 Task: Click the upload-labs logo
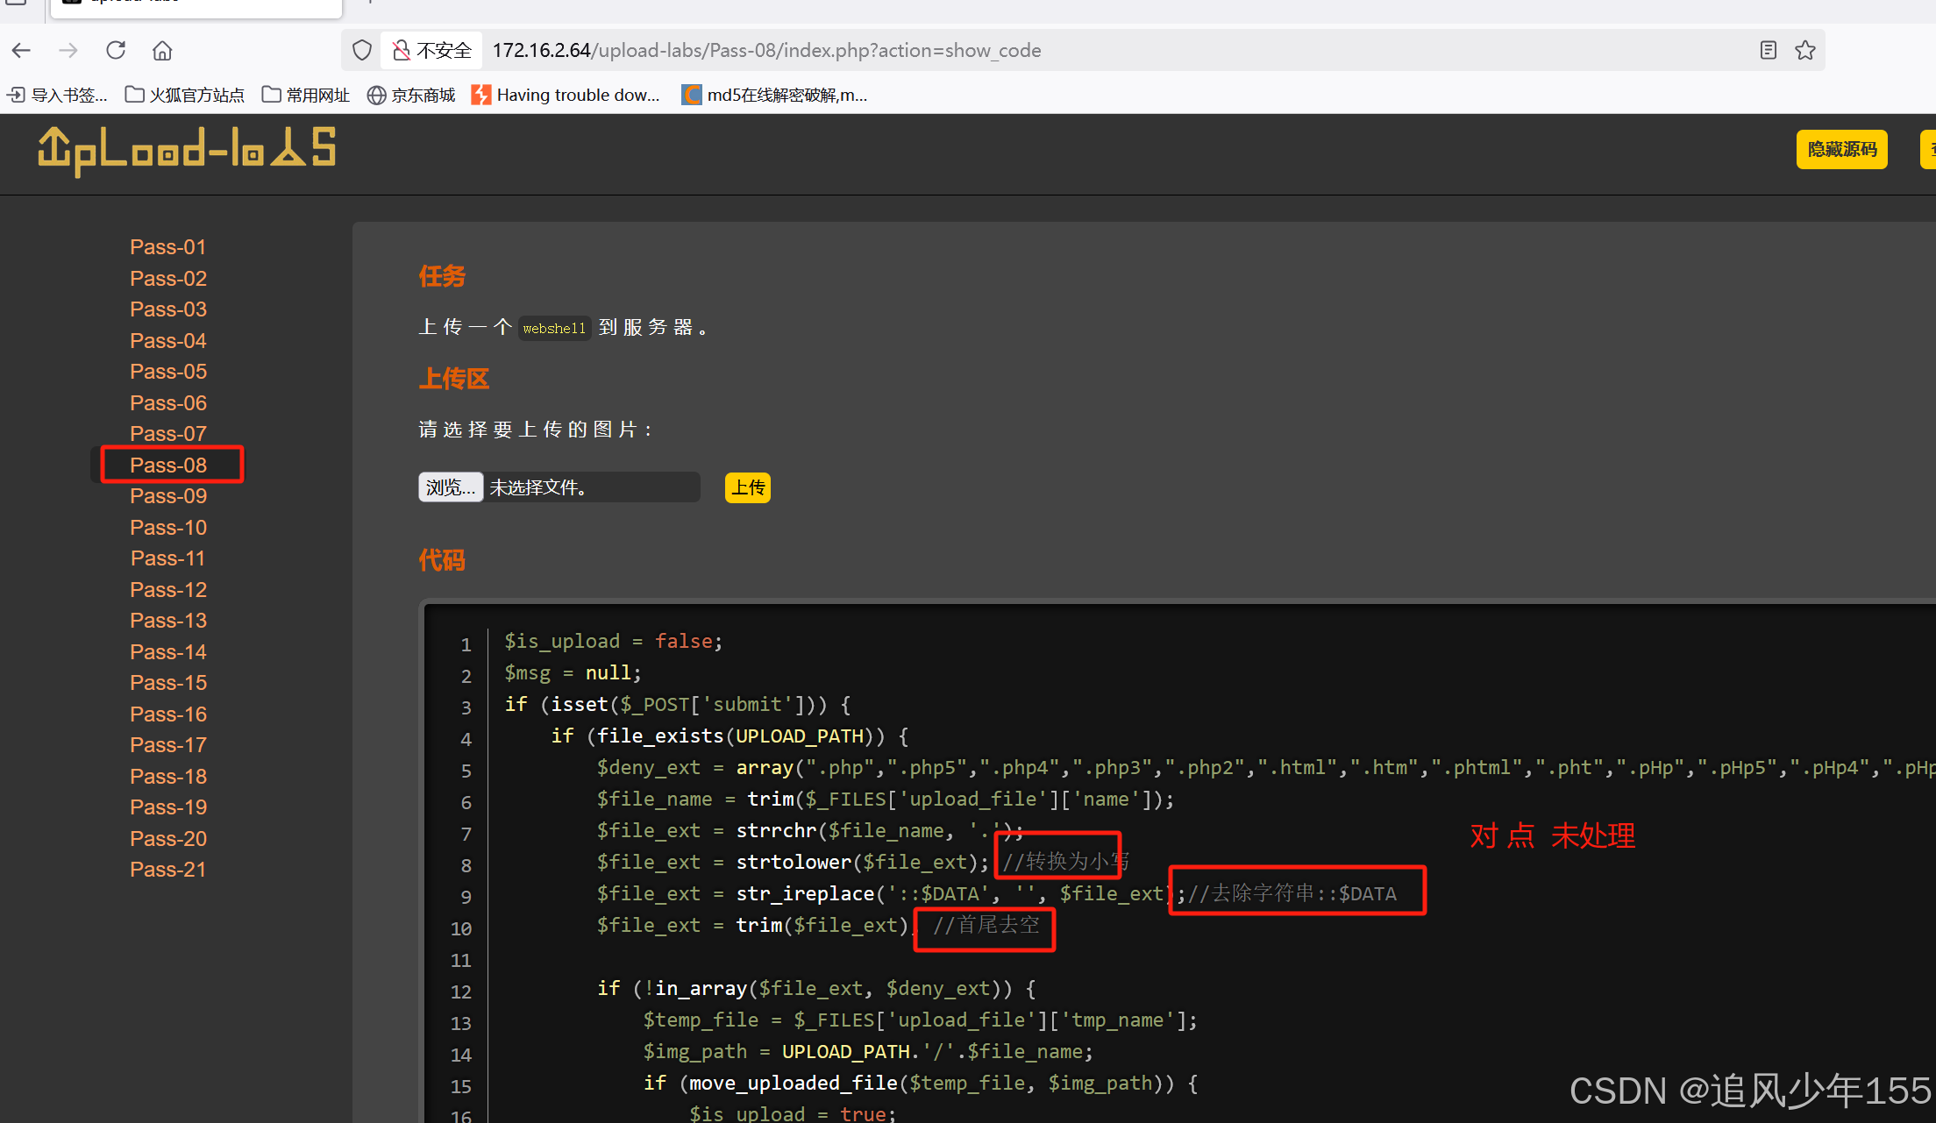[x=187, y=150]
